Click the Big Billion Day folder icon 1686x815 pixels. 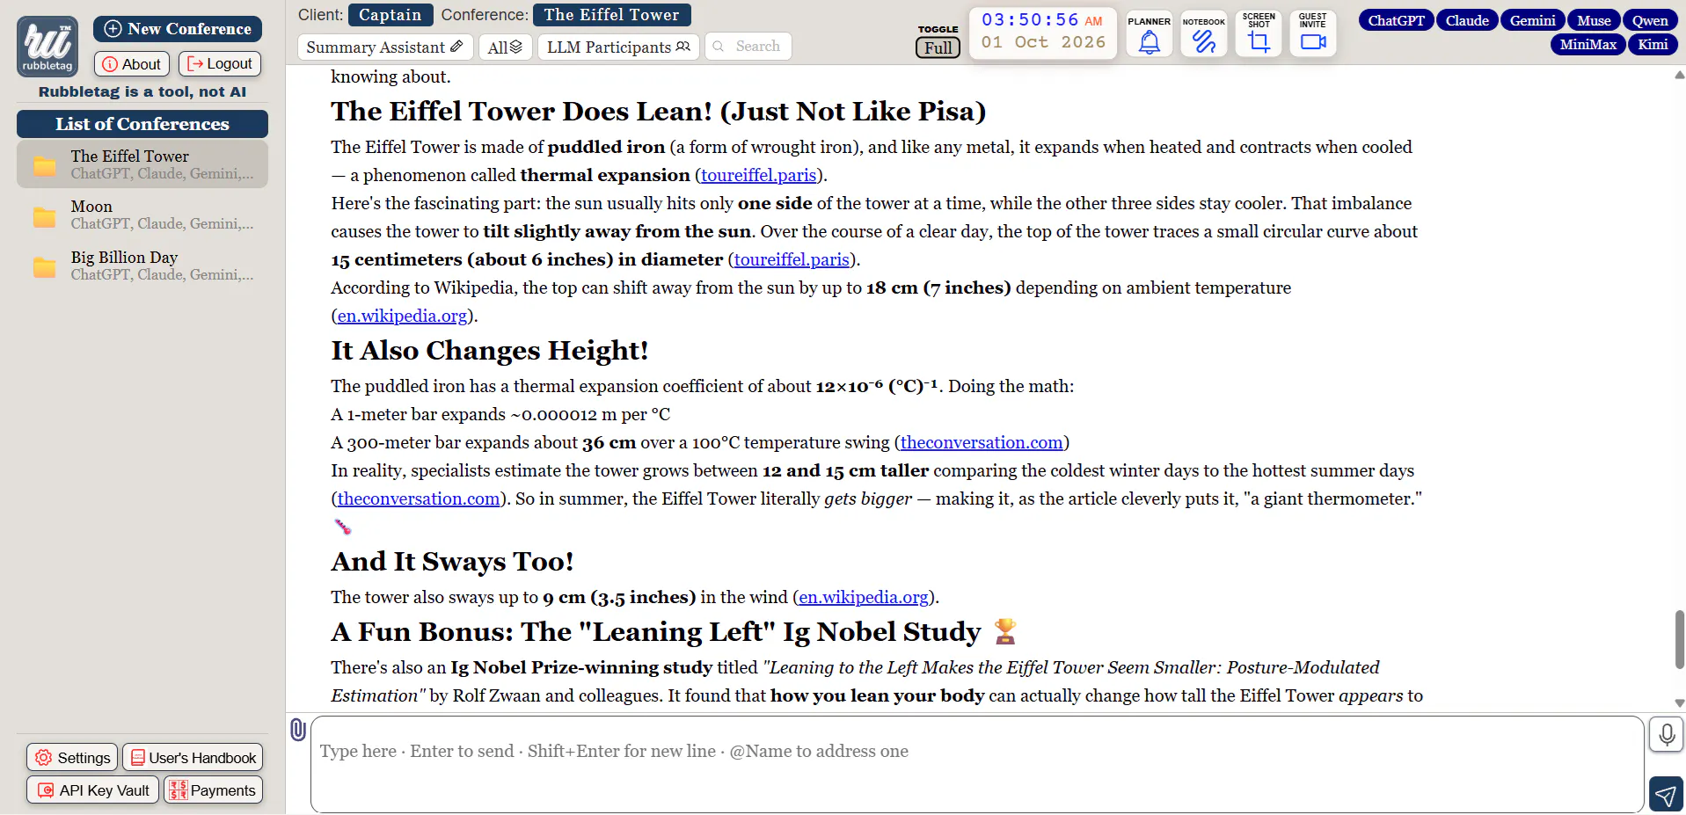(44, 267)
